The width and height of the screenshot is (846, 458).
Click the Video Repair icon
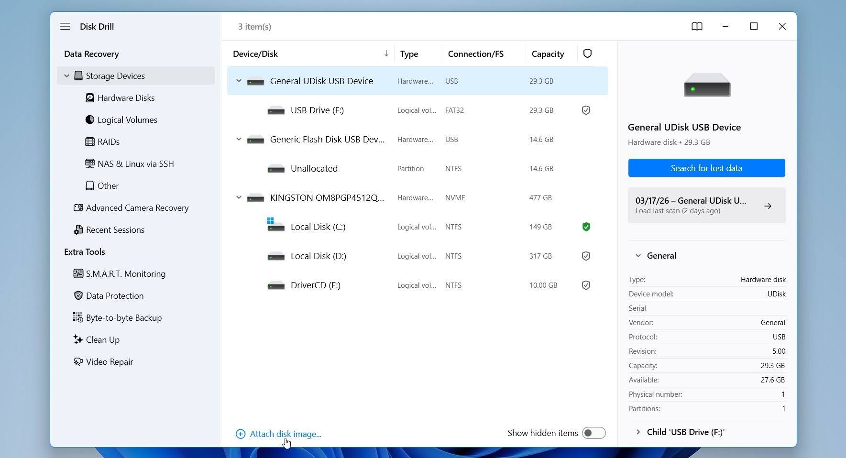point(78,361)
